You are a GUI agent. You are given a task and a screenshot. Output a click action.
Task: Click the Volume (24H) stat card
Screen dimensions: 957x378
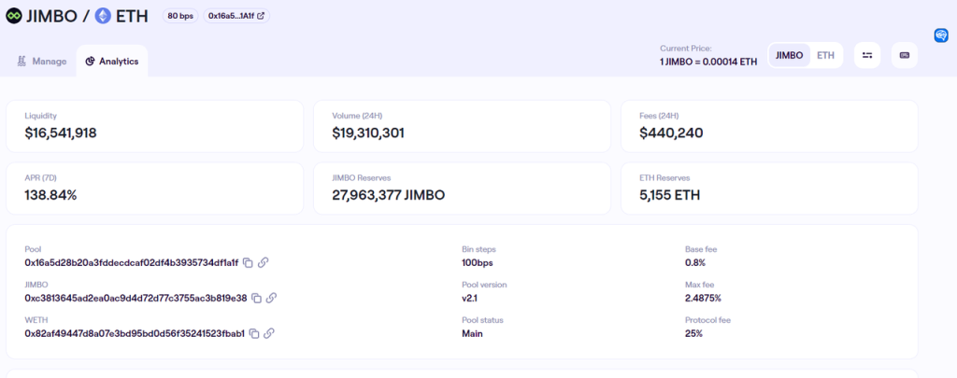point(462,126)
